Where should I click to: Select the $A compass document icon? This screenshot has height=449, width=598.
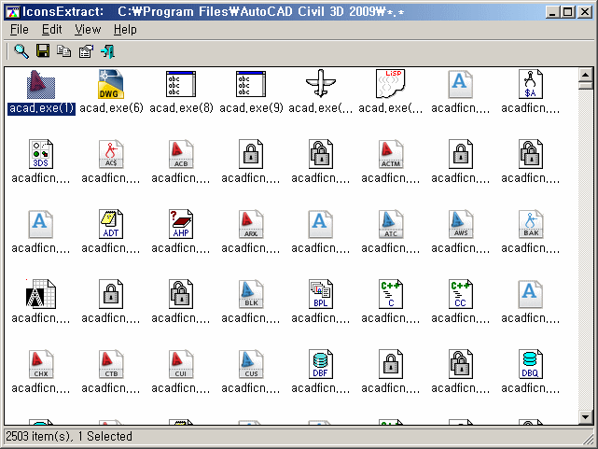pyautogui.click(x=531, y=84)
